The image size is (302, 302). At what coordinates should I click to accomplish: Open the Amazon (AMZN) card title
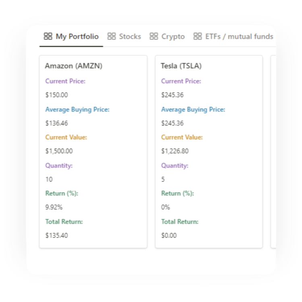point(74,66)
